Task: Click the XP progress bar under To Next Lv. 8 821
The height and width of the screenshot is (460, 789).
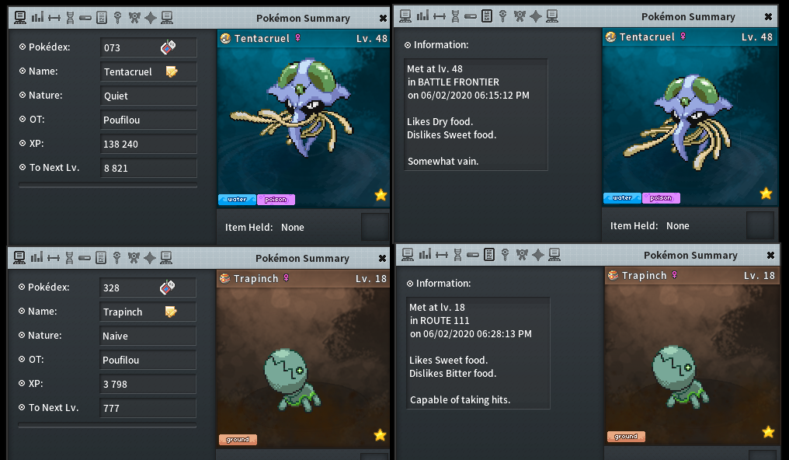Action: pyautogui.click(x=108, y=185)
